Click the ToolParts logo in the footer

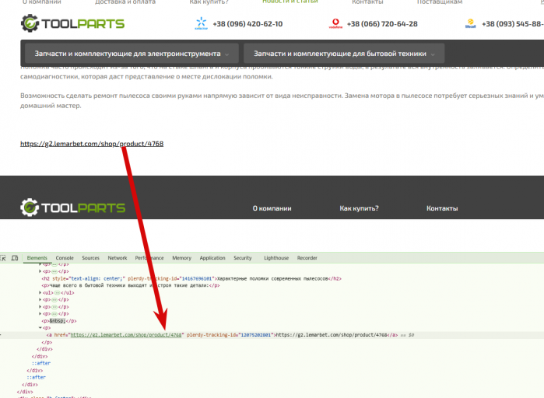tap(73, 208)
